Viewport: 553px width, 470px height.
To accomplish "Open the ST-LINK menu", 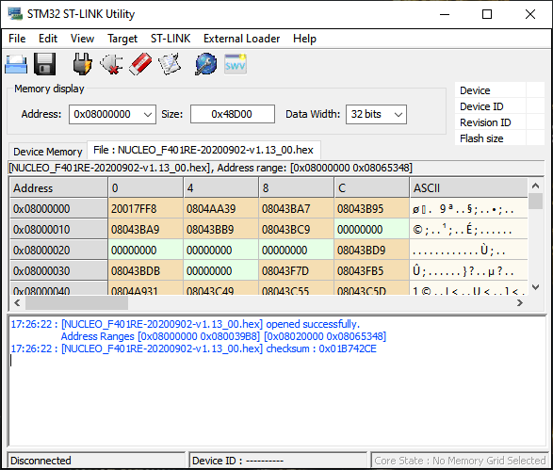I will click(x=171, y=38).
